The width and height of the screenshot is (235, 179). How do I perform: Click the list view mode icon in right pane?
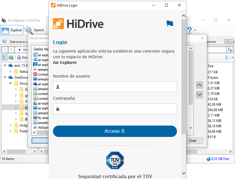[x=228, y=57]
